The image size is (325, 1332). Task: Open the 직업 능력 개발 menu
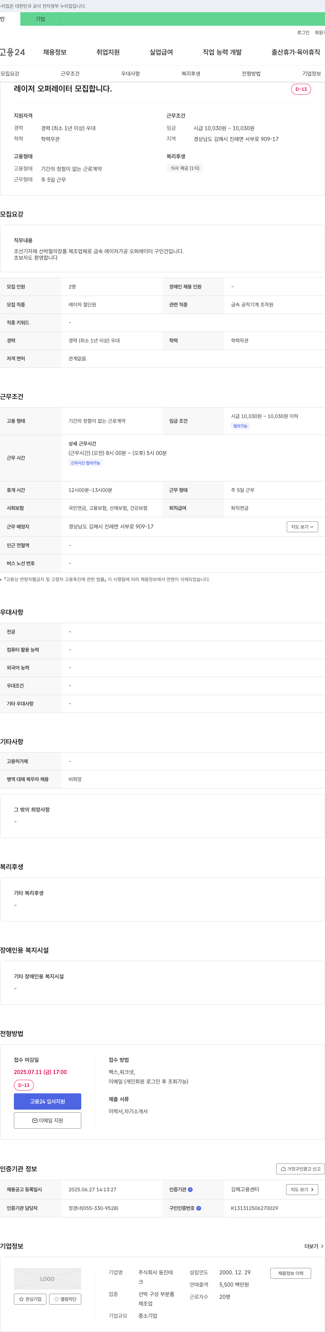[x=222, y=52]
